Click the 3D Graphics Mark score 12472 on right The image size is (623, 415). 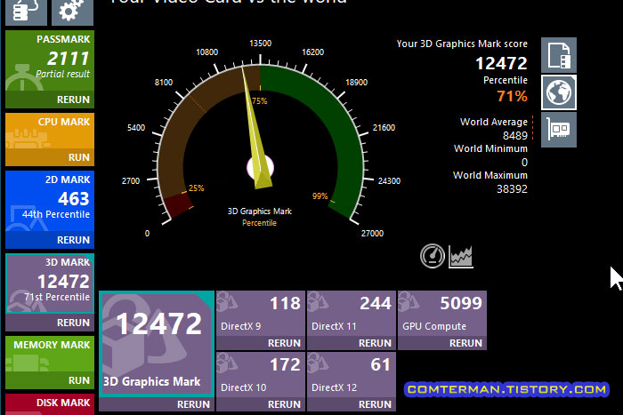point(501,63)
